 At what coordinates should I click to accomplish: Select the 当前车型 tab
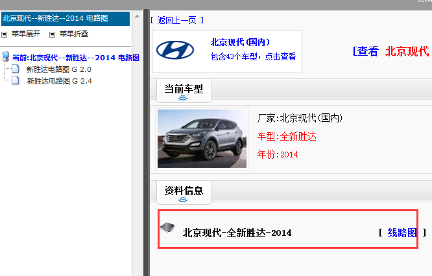(x=184, y=91)
